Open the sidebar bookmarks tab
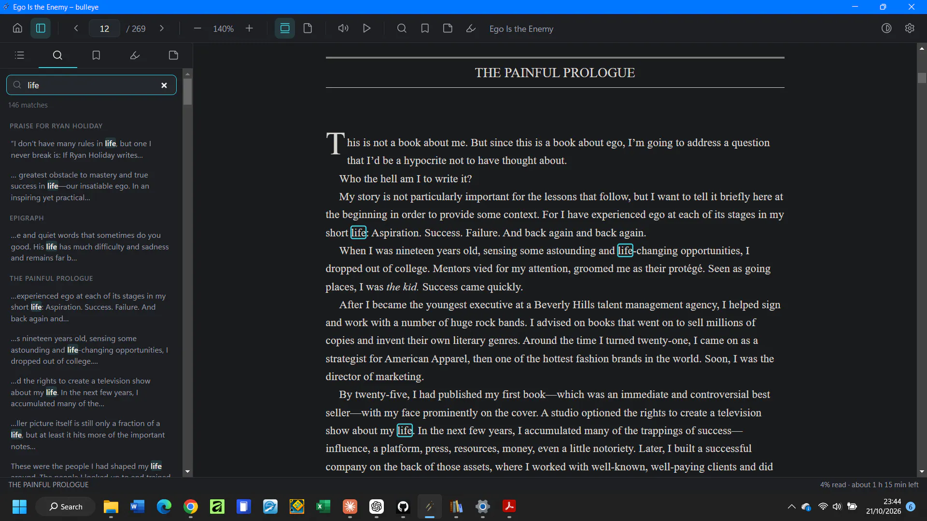Screen dimensions: 927x521 96,55
